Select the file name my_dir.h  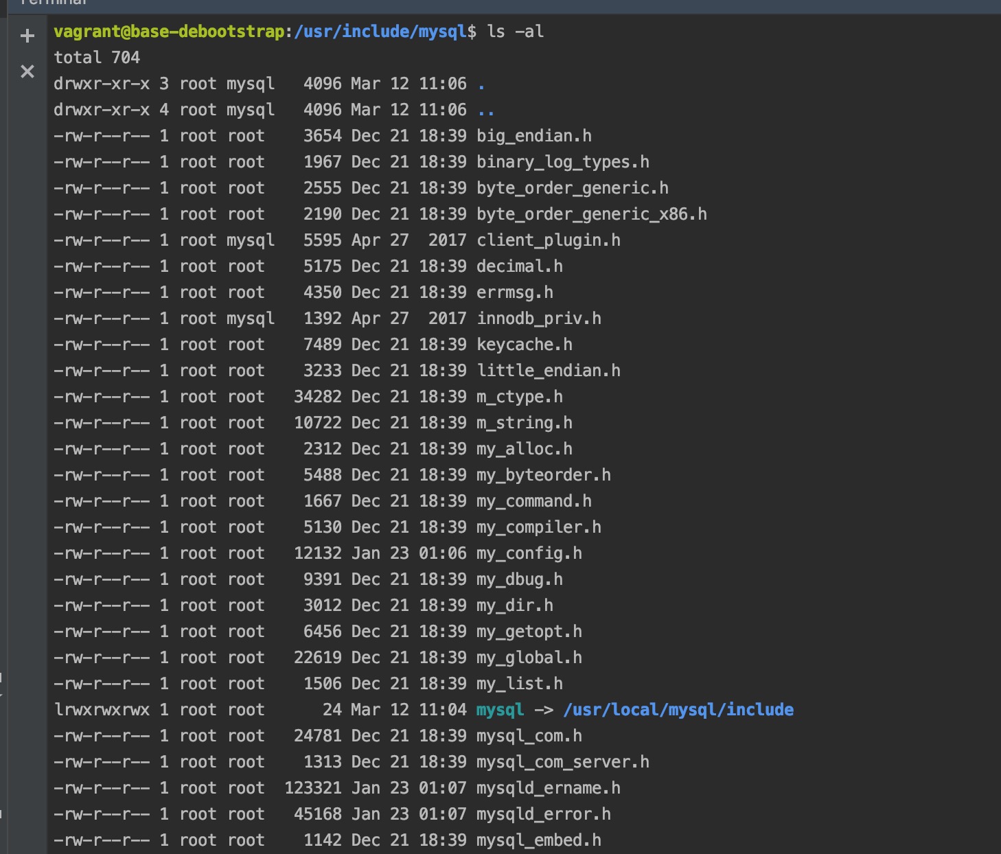(x=515, y=605)
